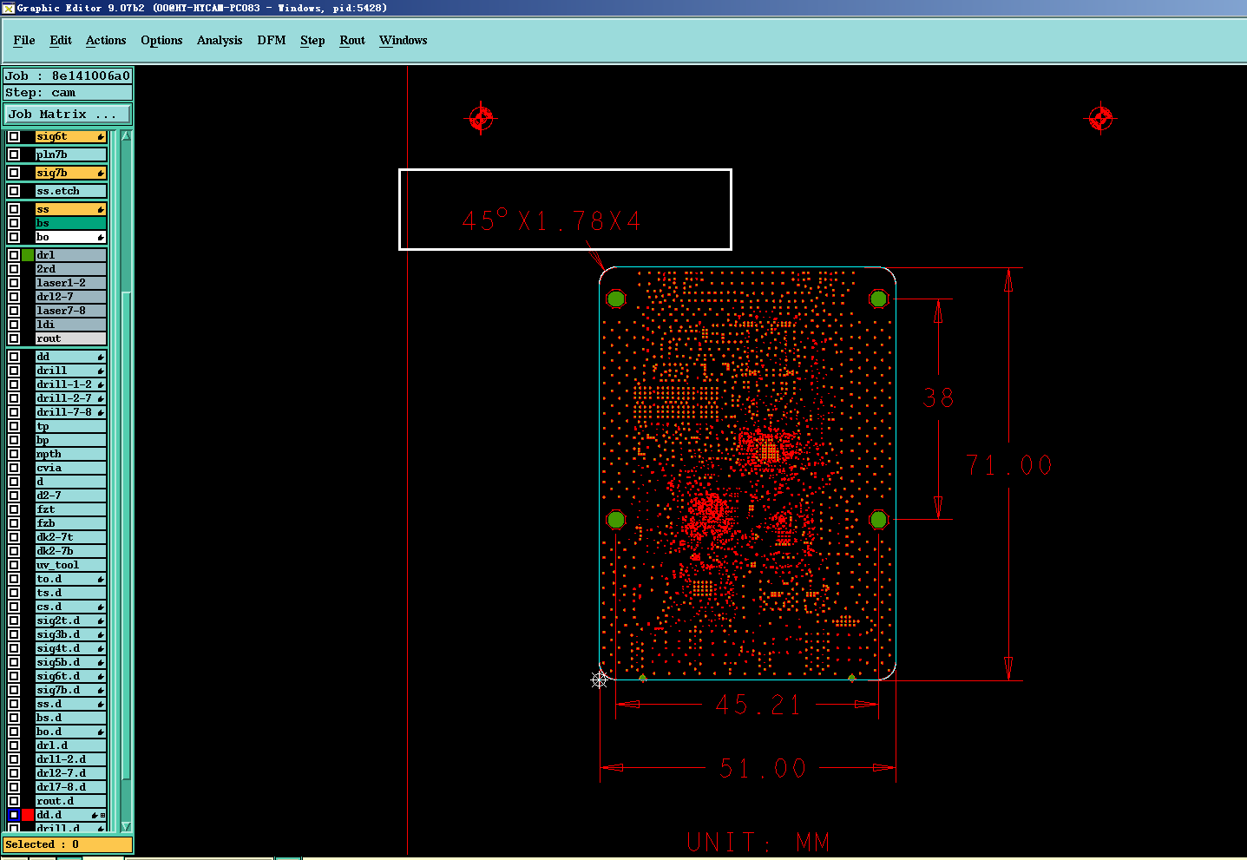Open the Analysis menu
The width and height of the screenshot is (1247, 860).
[220, 41]
